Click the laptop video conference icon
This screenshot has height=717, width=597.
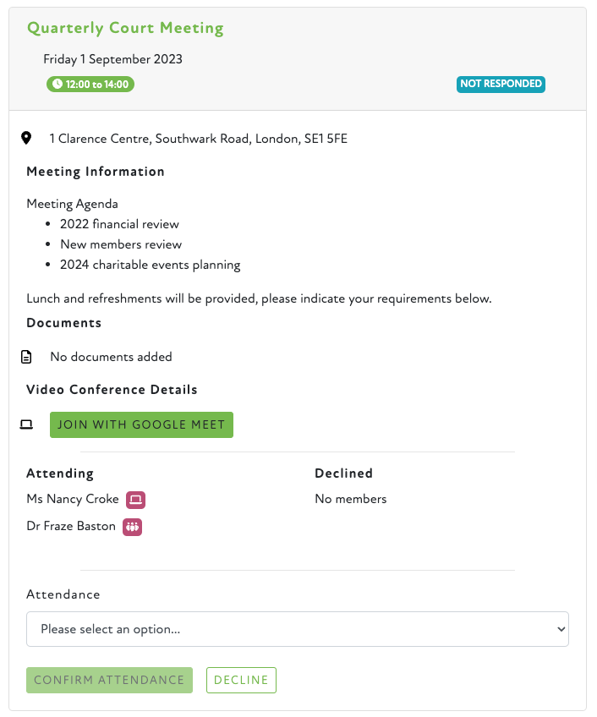pos(26,424)
